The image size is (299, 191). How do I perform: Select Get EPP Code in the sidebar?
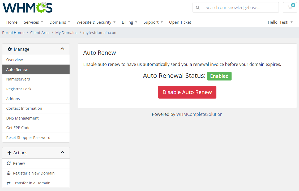18,128
